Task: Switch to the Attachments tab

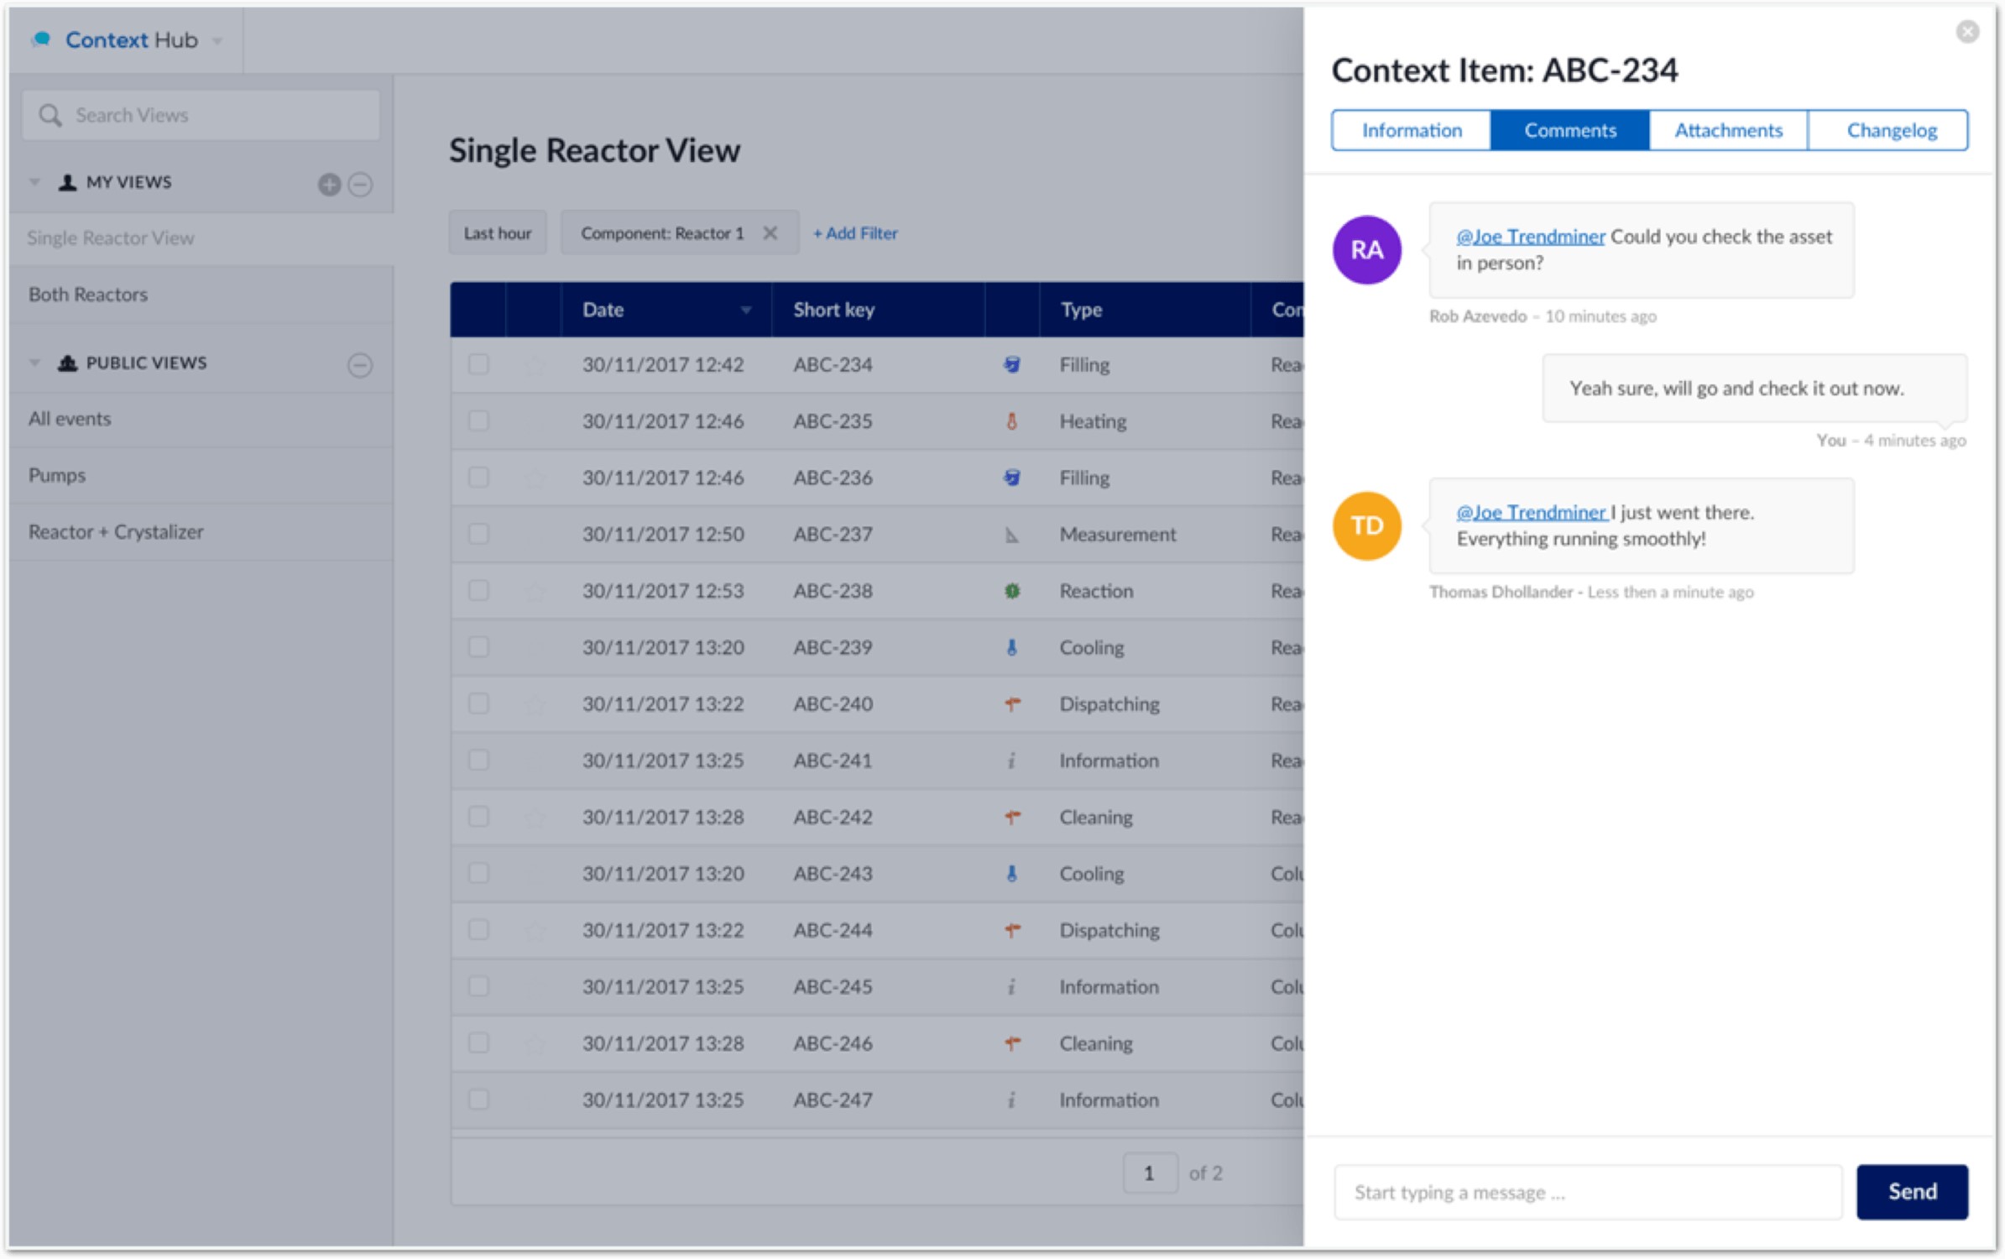Action: click(x=1729, y=131)
